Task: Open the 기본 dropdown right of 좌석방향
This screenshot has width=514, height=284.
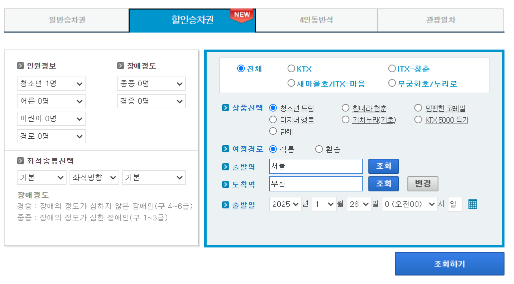Action: 154,177
